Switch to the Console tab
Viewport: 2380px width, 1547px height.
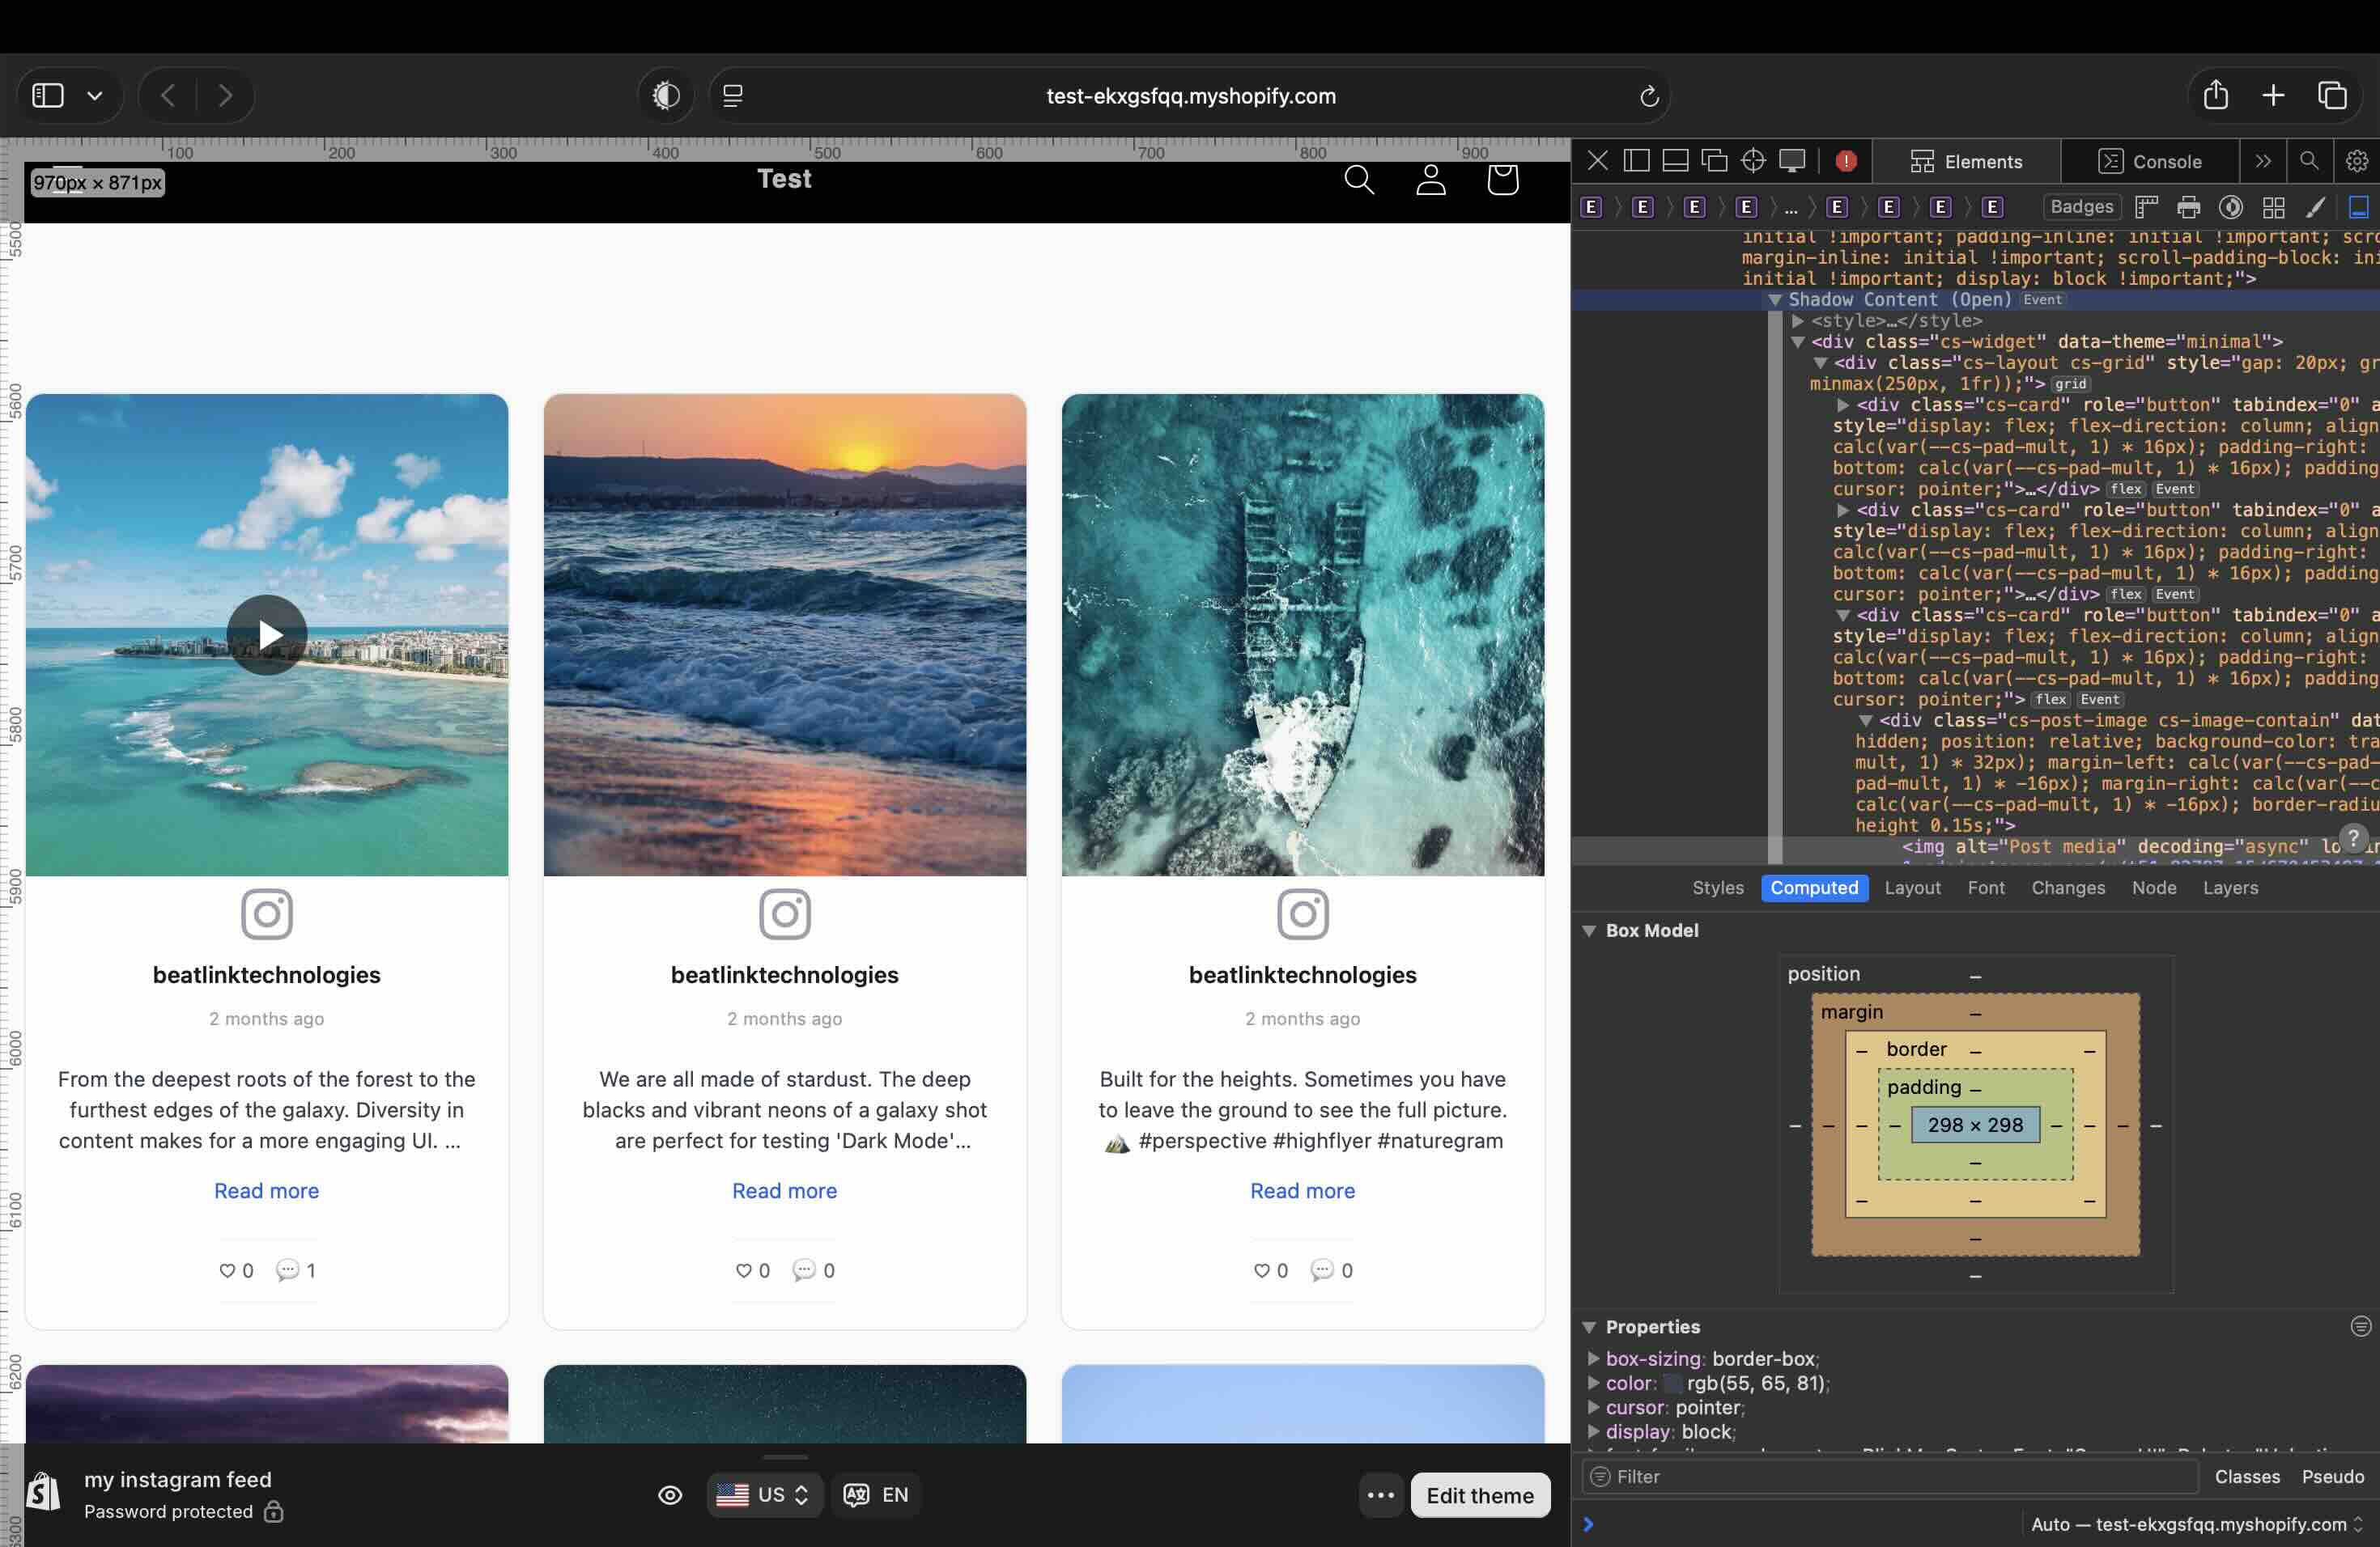[x=2149, y=162]
